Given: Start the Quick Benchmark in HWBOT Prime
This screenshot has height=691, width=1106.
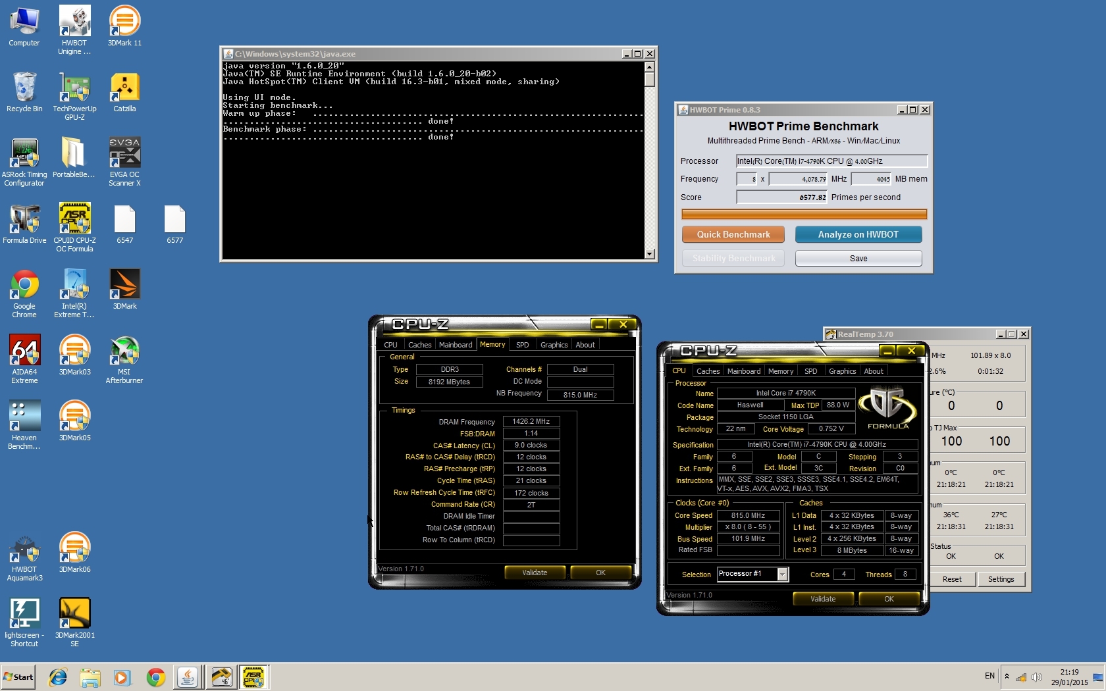Looking at the screenshot, I should (733, 234).
